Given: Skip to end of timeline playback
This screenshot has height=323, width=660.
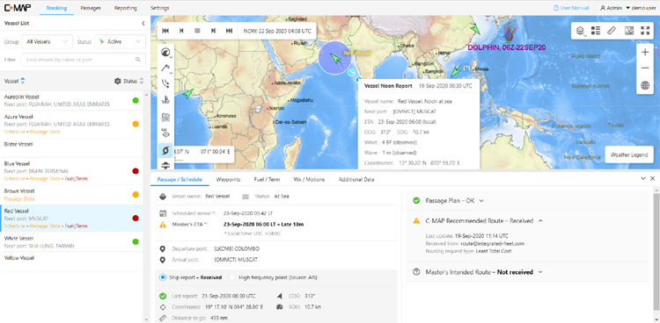Looking at the screenshot, I should [x=230, y=31].
